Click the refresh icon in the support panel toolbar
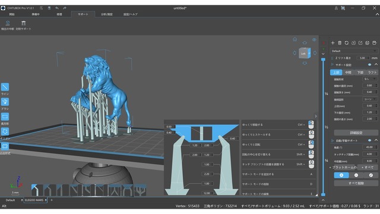 click(x=347, y=43)
